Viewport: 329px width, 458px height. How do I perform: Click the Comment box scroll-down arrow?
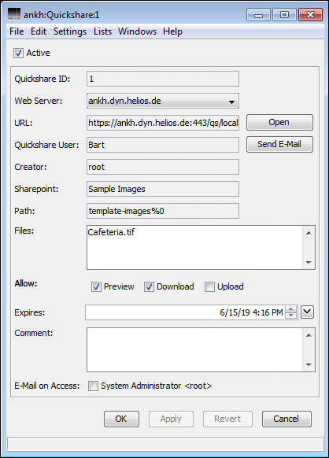pos(309,364)
